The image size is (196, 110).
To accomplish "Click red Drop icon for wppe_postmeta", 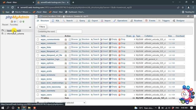I will coord(119,67).
